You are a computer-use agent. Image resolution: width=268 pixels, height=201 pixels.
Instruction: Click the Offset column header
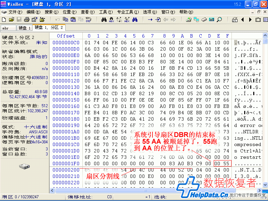tap(66, 36)
